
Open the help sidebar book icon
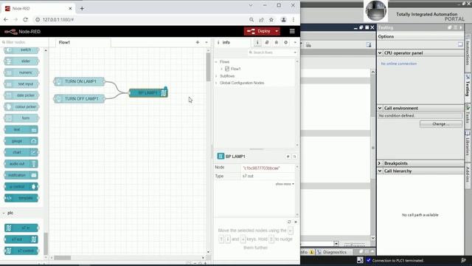pyautogui.click(x=267, y=43)
